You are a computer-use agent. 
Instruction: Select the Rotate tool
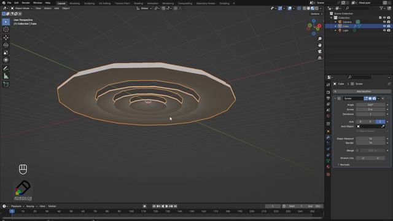(6, 45)
